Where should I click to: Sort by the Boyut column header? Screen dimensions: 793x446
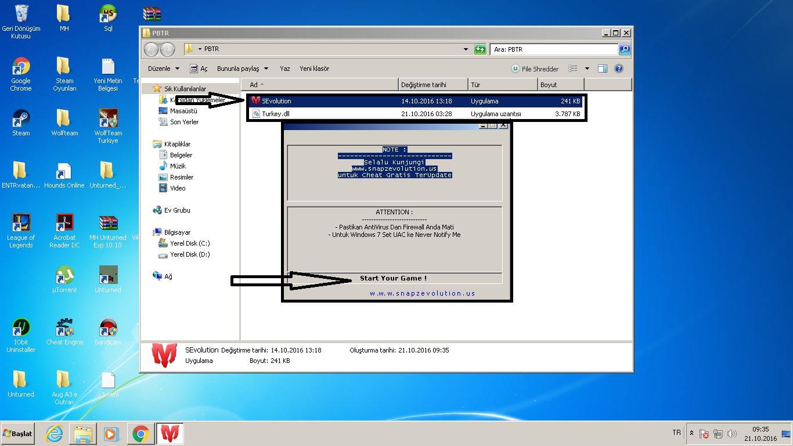point(561,85)
